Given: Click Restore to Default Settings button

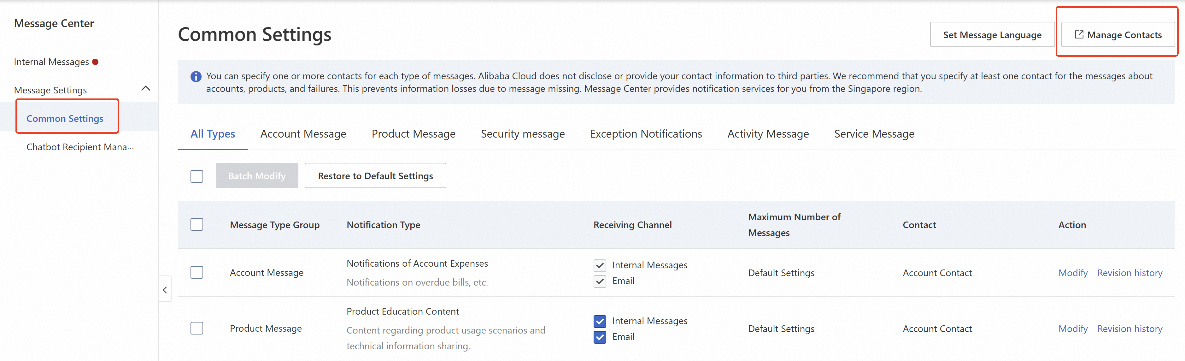Looking at the screenshot, I should [x=375, y=176].
